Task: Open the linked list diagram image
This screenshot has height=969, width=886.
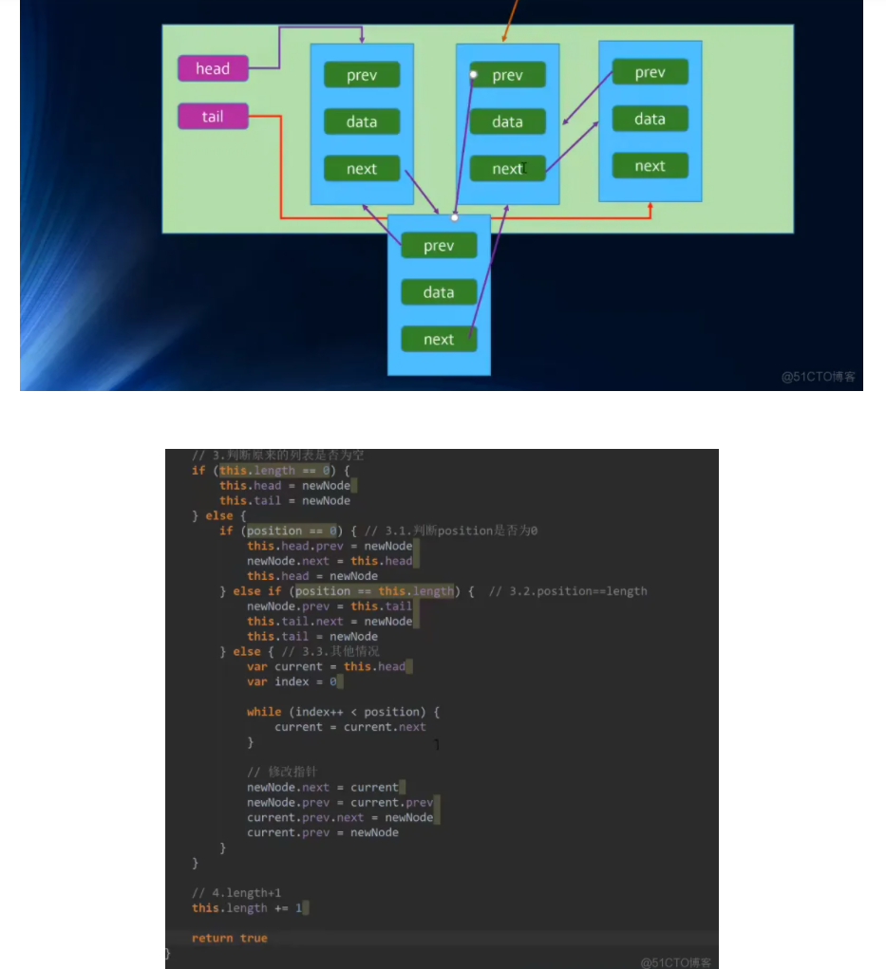Action: (x=442, y=196)
